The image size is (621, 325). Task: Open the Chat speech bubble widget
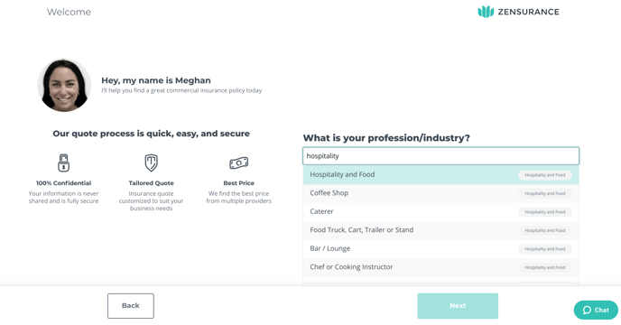coord(596,310)
